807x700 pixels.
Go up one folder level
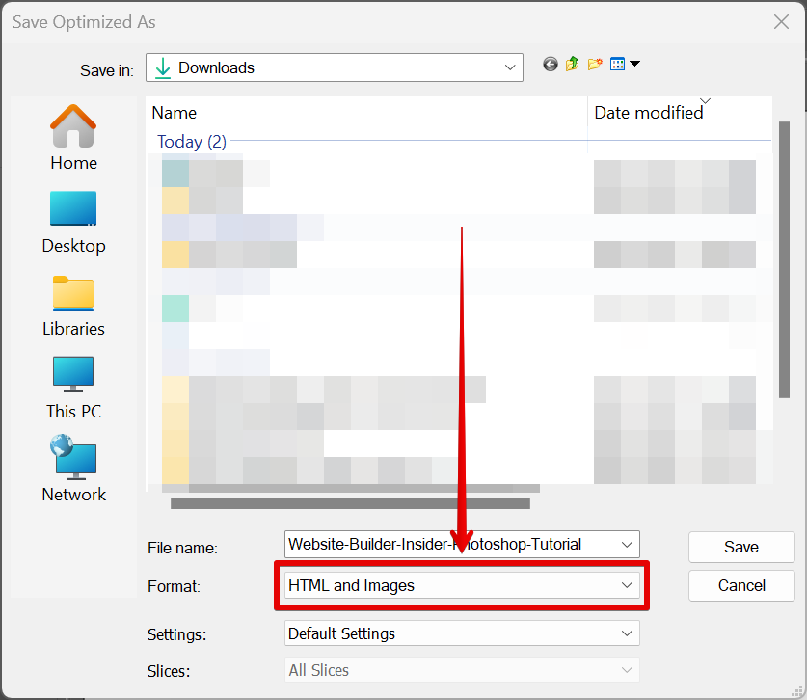click(x=573, y=65)
